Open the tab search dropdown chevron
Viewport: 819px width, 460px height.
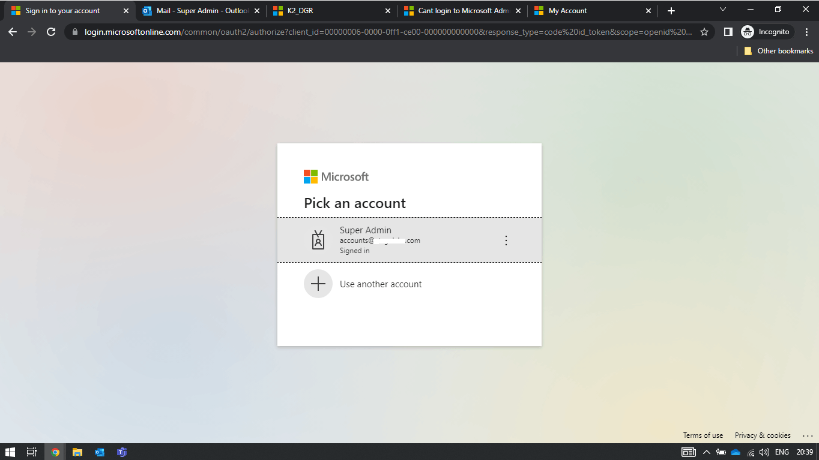pos(723,10)
